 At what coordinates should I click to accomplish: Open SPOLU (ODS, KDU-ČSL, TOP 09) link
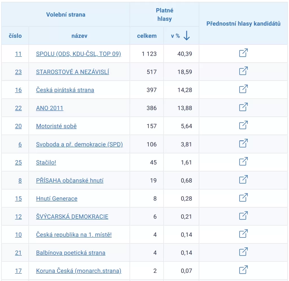(78, 54)
